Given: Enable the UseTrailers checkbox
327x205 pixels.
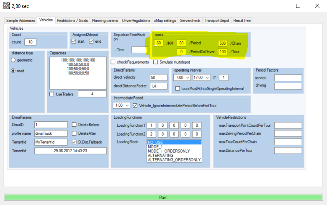Looking at the screenshot, I should tap(52, 94).
